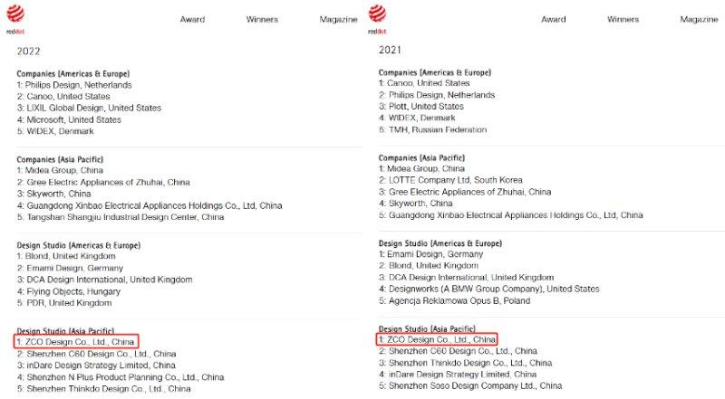
Task: Click 2021 Design Studio (Americas & Europe) heading
Action: (x=440, y=243)
